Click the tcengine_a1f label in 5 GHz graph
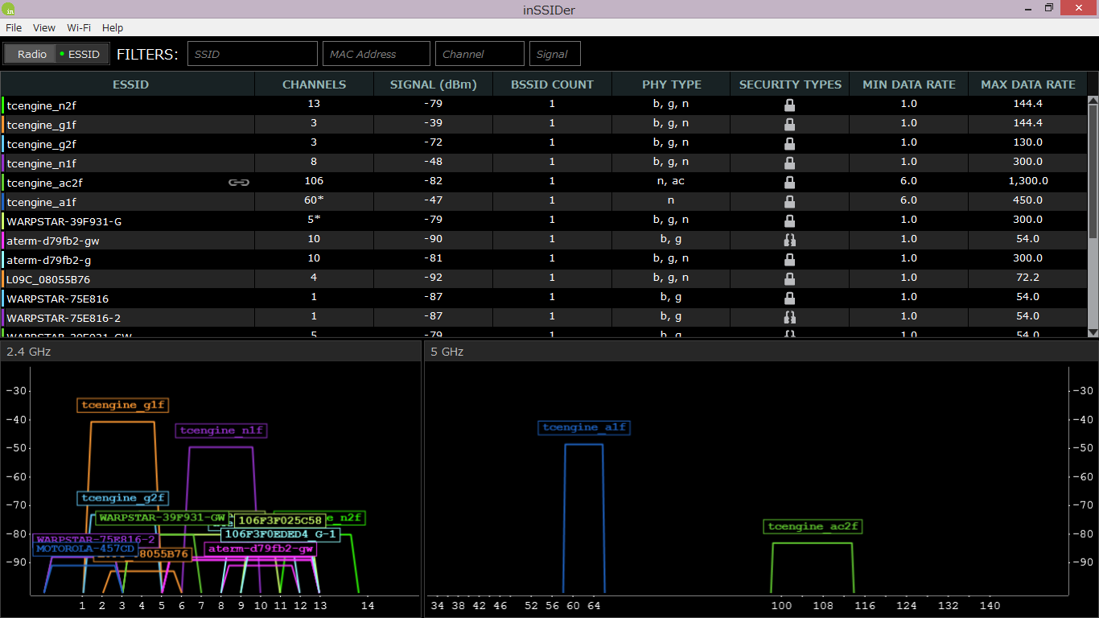The width and height of the screenshot is (1099, 618). (584, 427)
